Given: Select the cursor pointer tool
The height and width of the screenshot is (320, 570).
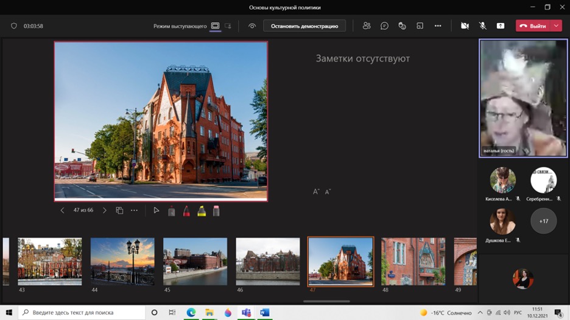Looking at the screenshot, I should click(x=157, y=210).
